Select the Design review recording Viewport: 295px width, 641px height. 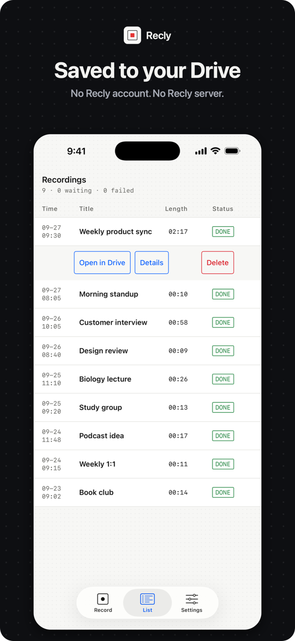click(147, 351)
